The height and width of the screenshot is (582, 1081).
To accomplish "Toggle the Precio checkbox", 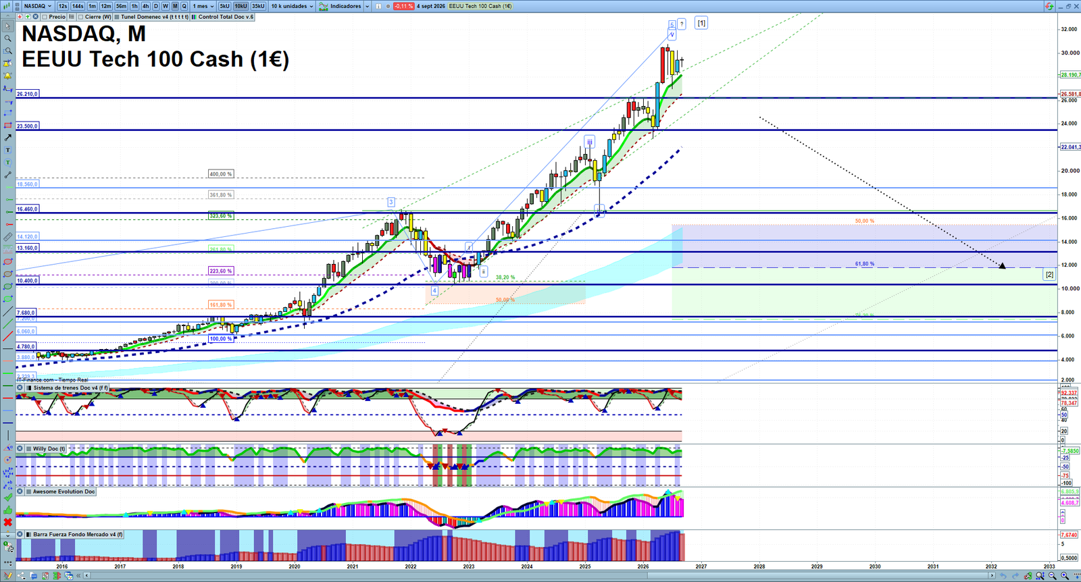I will (x=45, y=17).
